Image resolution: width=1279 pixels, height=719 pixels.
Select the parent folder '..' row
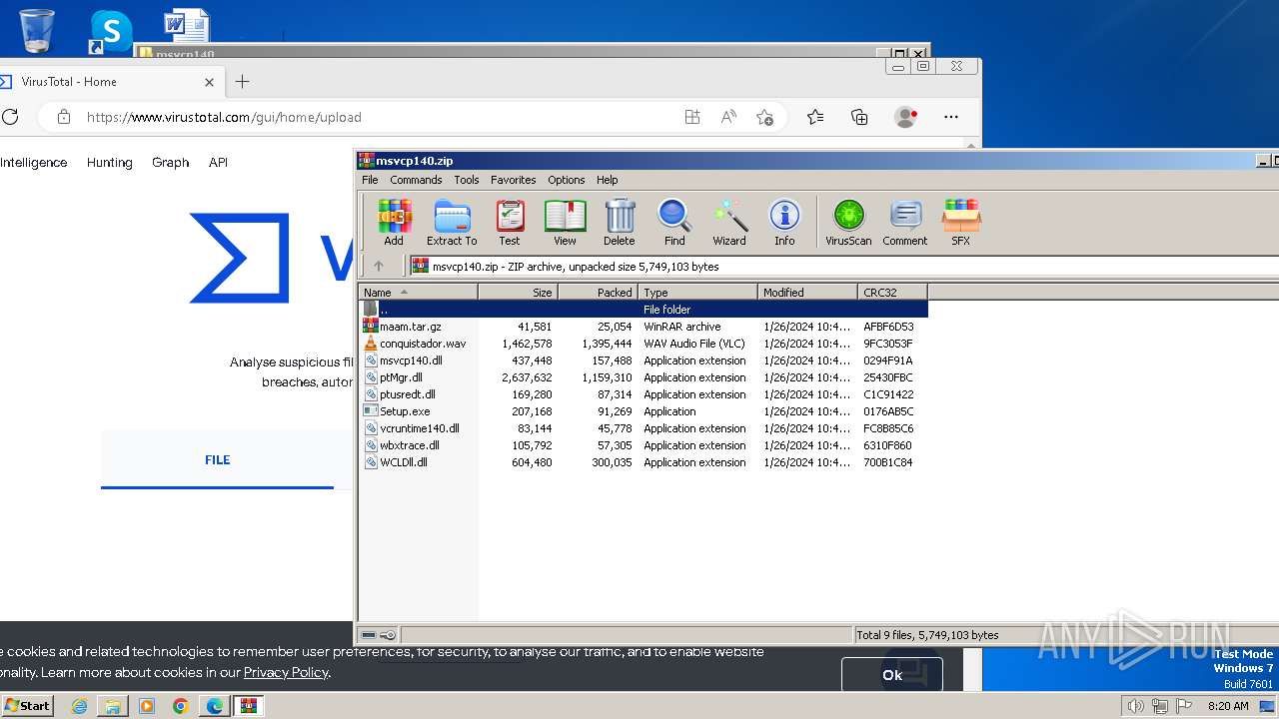pos(643,310)
